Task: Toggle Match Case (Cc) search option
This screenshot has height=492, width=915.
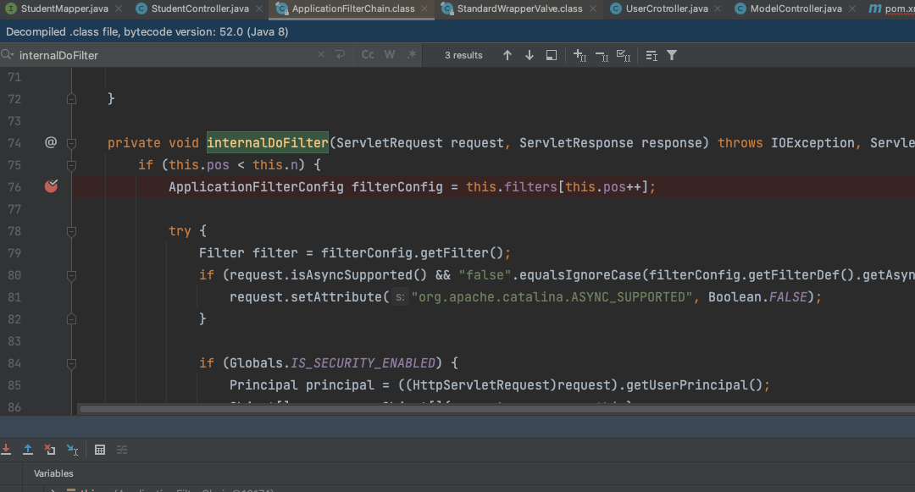Action: pos(368,55)
